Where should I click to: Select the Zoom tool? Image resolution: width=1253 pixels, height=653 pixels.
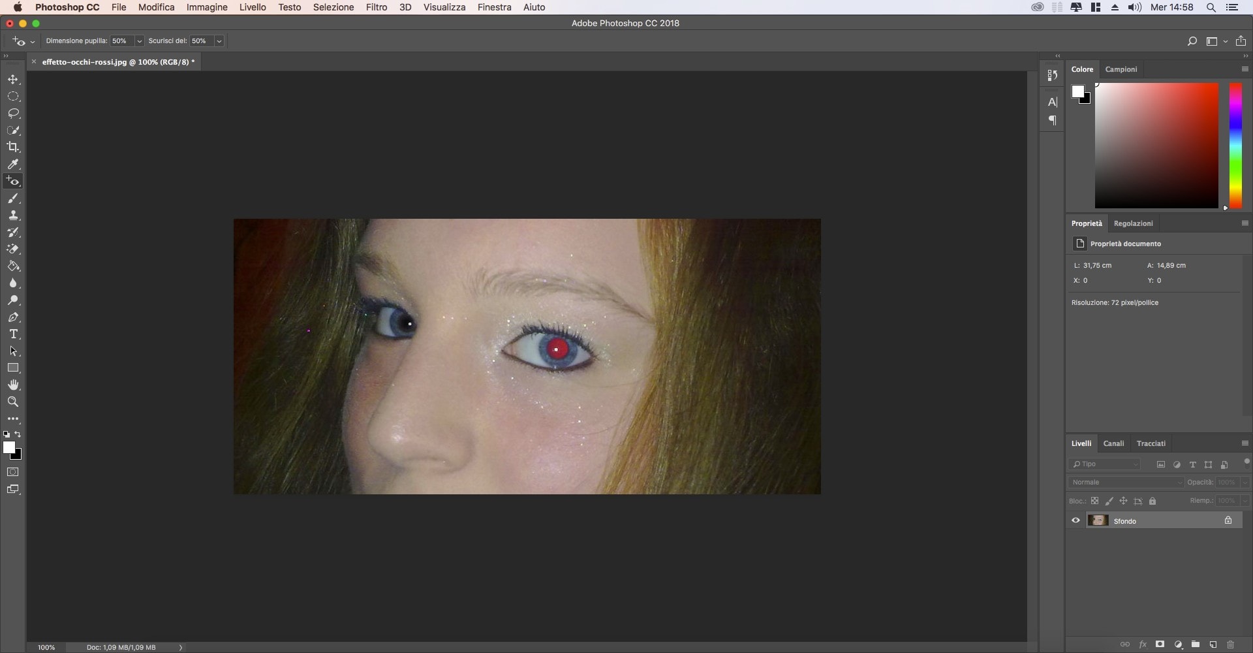tap(13, 402)
